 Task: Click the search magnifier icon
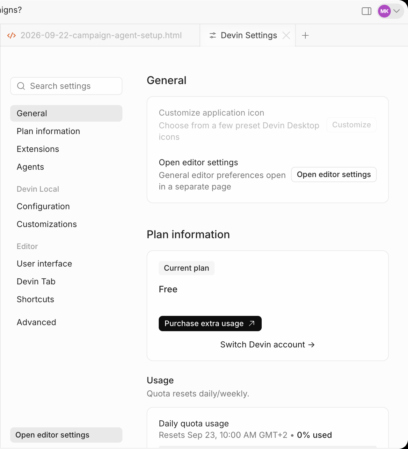pos(21,86)
